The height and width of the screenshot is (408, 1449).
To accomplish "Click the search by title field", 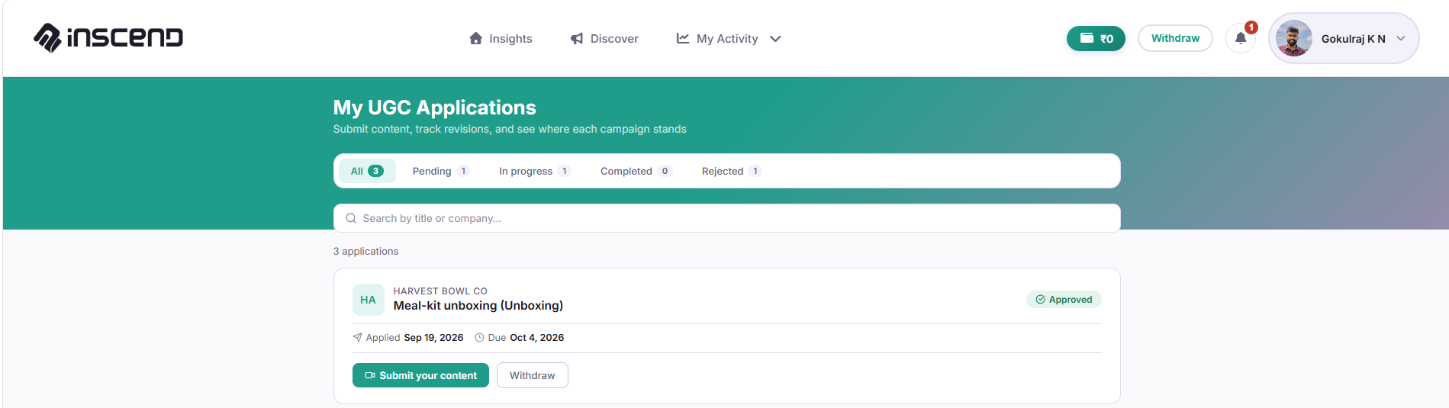I will click(726, 218).
